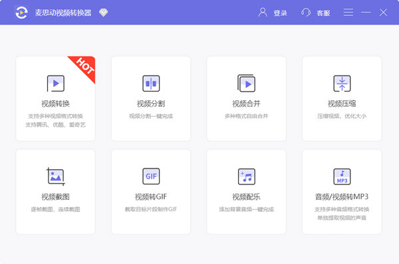Click the headset support icon
Image resolution: width=399 pixels, height=264 pixels.
[306, 13]
